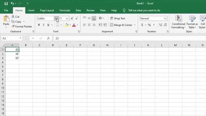Open the File menu
Viewport: 206px width, 116px height.
click(x=6, y=10)
